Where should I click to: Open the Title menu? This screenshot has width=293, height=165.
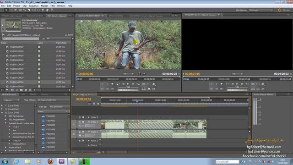[x=53, y=6]
